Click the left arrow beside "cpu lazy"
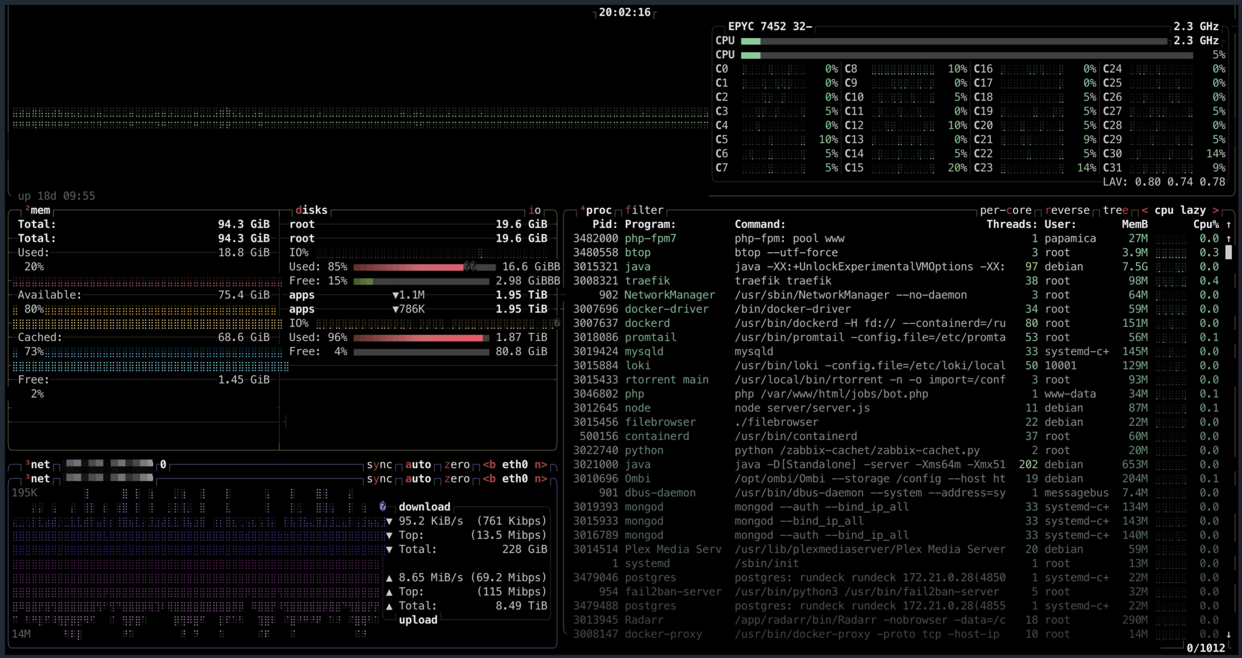Viewport: 1242px width, 658px height. 1145,210
